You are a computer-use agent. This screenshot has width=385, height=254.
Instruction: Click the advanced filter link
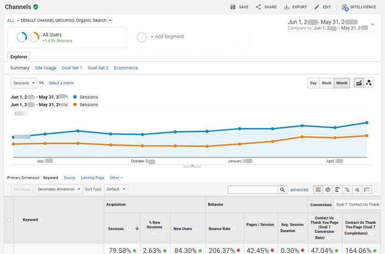[x=299, y=190]
